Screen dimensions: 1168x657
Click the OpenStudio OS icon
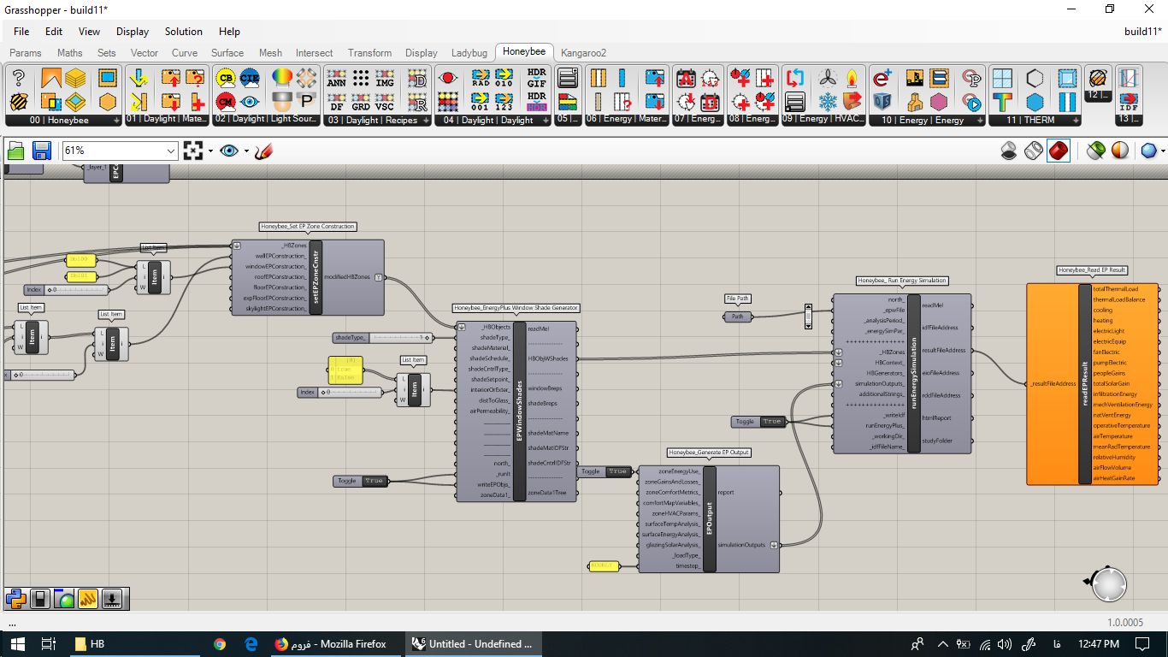pos(882,102)
